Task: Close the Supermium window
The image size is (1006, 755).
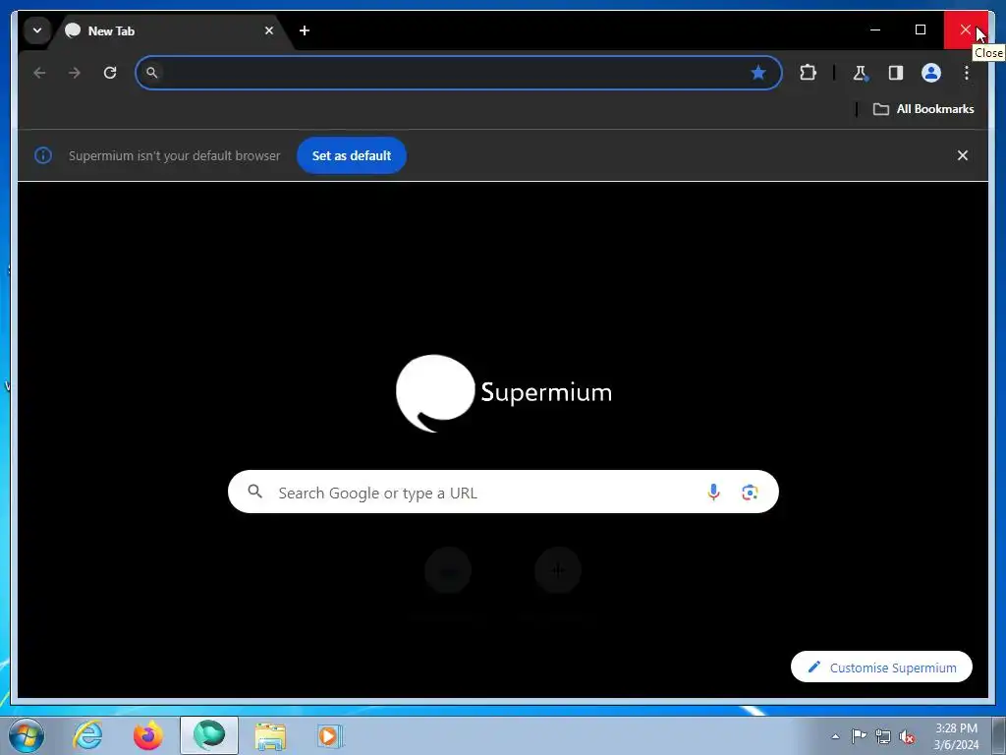Action: pos(965,29)
